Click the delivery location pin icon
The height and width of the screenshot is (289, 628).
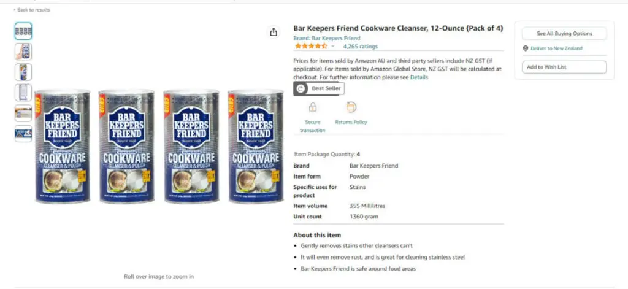[x=526, y=48]
